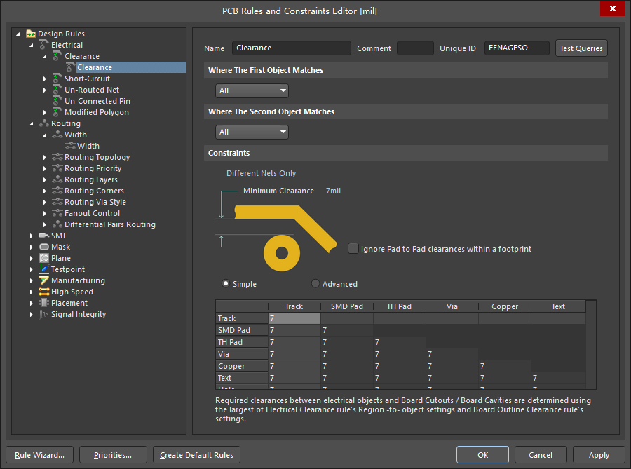Select High Speed in the rules tree

[72, 292]
